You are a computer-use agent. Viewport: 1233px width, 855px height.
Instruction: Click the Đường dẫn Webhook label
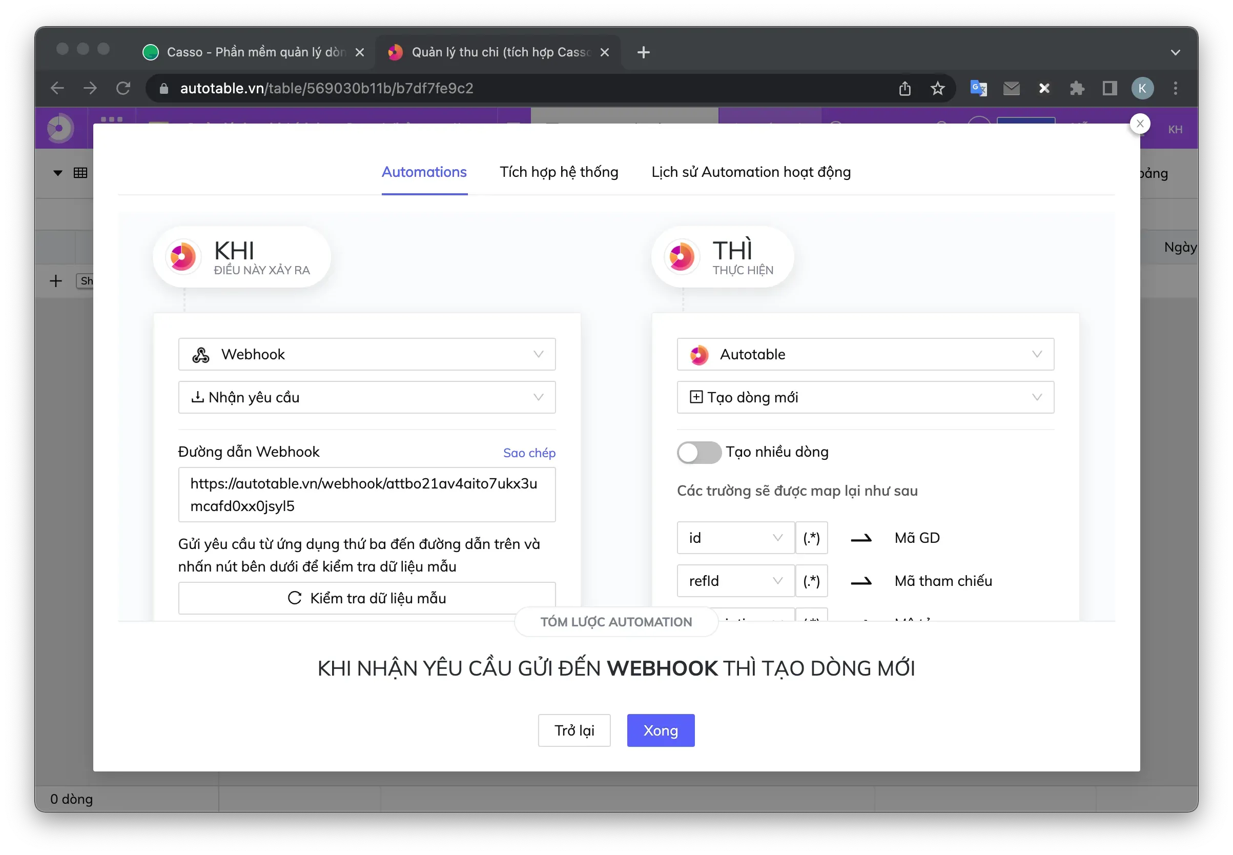[x=249, y=452]
